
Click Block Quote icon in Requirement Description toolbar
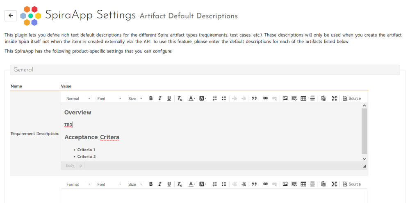pos(254,99)
